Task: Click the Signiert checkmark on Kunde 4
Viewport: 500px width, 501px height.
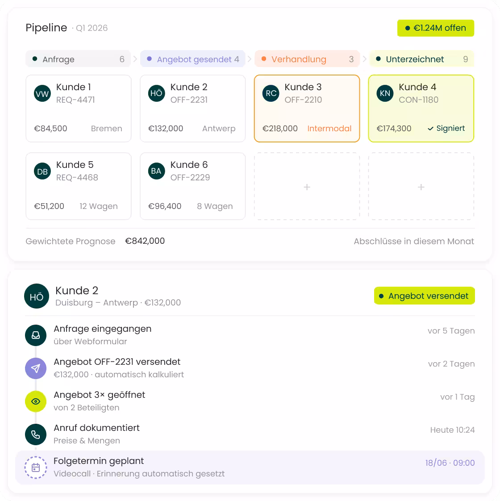Action: [x=430, y=129]
